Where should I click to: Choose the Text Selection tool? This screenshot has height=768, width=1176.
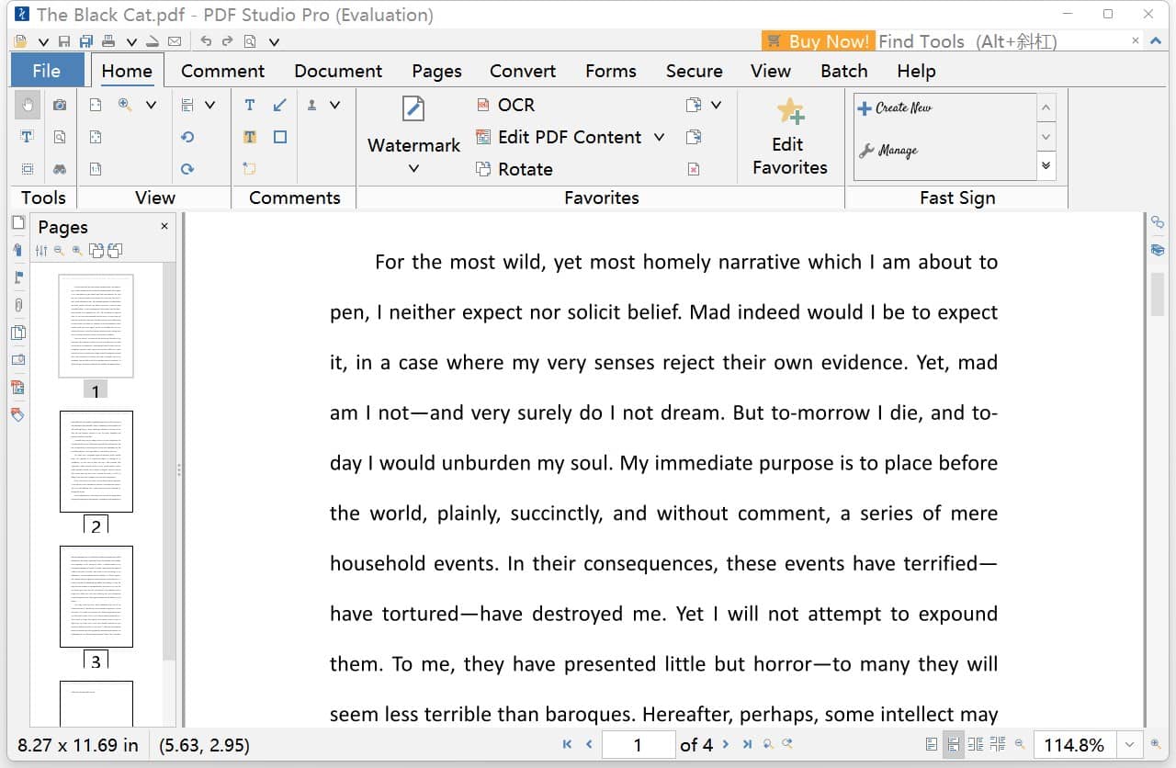[27, 137]
